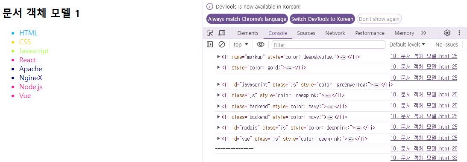
Task: Expand the li class="js" deeppink node without id
Action: [x=219, y=95]
